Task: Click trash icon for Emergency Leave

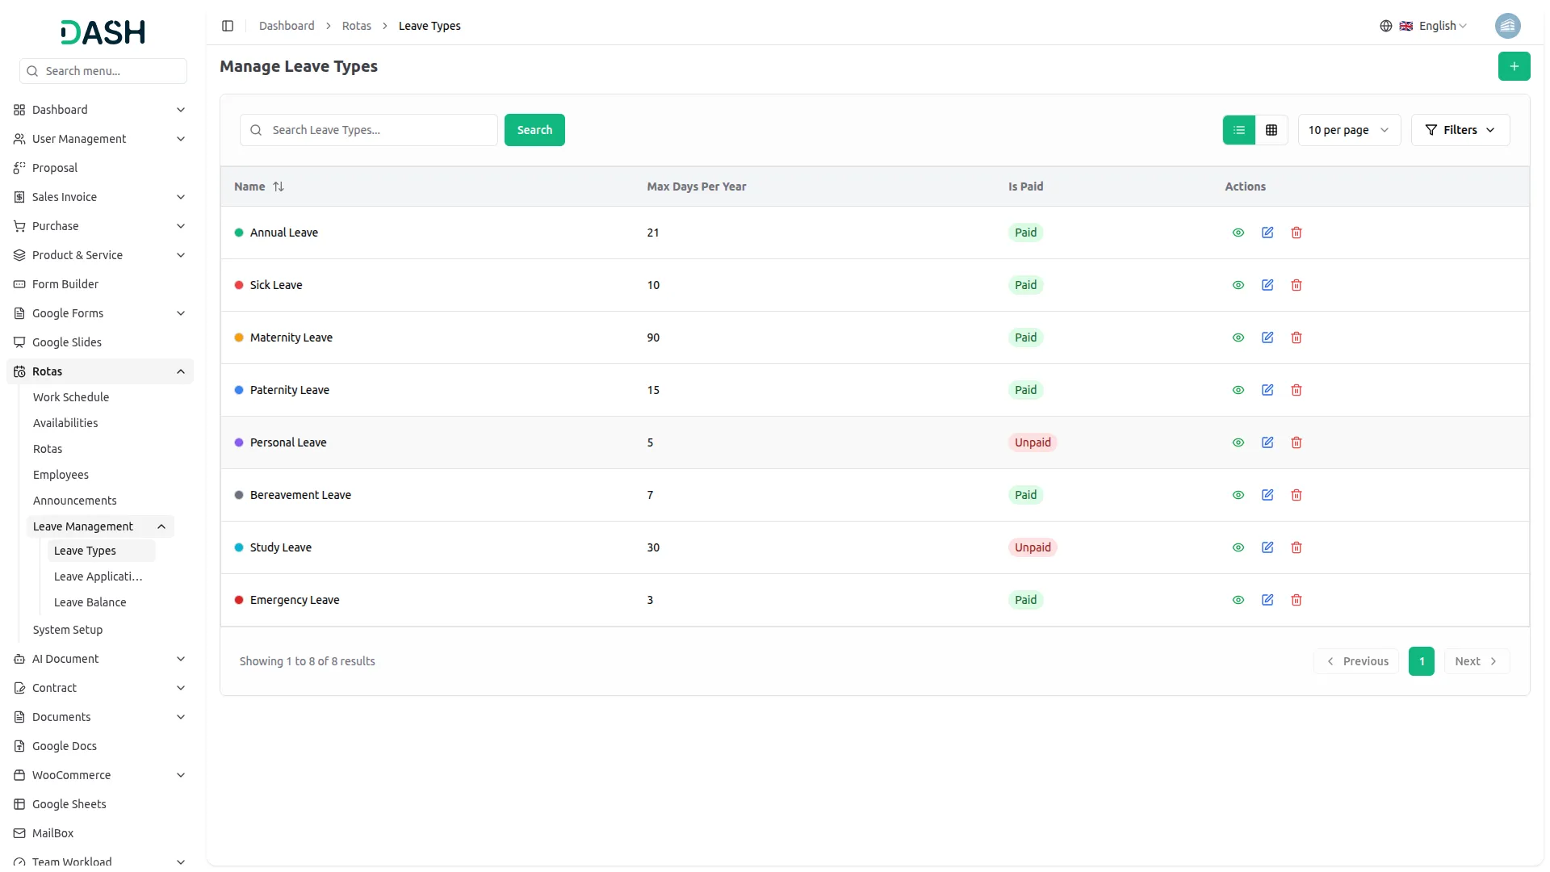Action: (x=1296, y=600)
